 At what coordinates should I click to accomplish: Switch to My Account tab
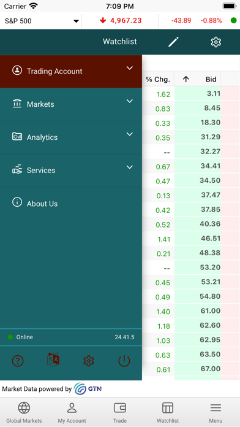(72, 412)
